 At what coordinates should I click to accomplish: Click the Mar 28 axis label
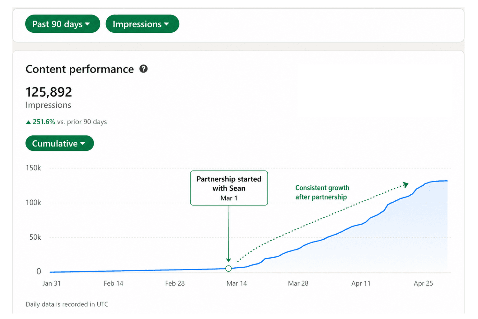pos(298,283)
